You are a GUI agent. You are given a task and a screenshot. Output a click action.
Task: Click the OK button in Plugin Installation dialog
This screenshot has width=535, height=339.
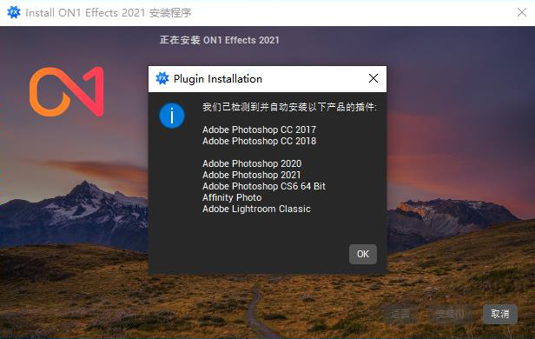pyautogui.click(x=363, y=254)
